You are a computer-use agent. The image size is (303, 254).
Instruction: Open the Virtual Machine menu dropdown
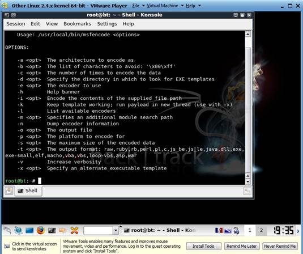click(165, 6)
